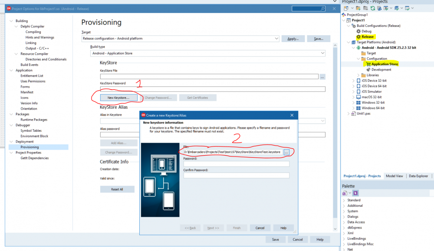
Task: Click Help in the Create Keystore dialog
Action: coord(283,228)
